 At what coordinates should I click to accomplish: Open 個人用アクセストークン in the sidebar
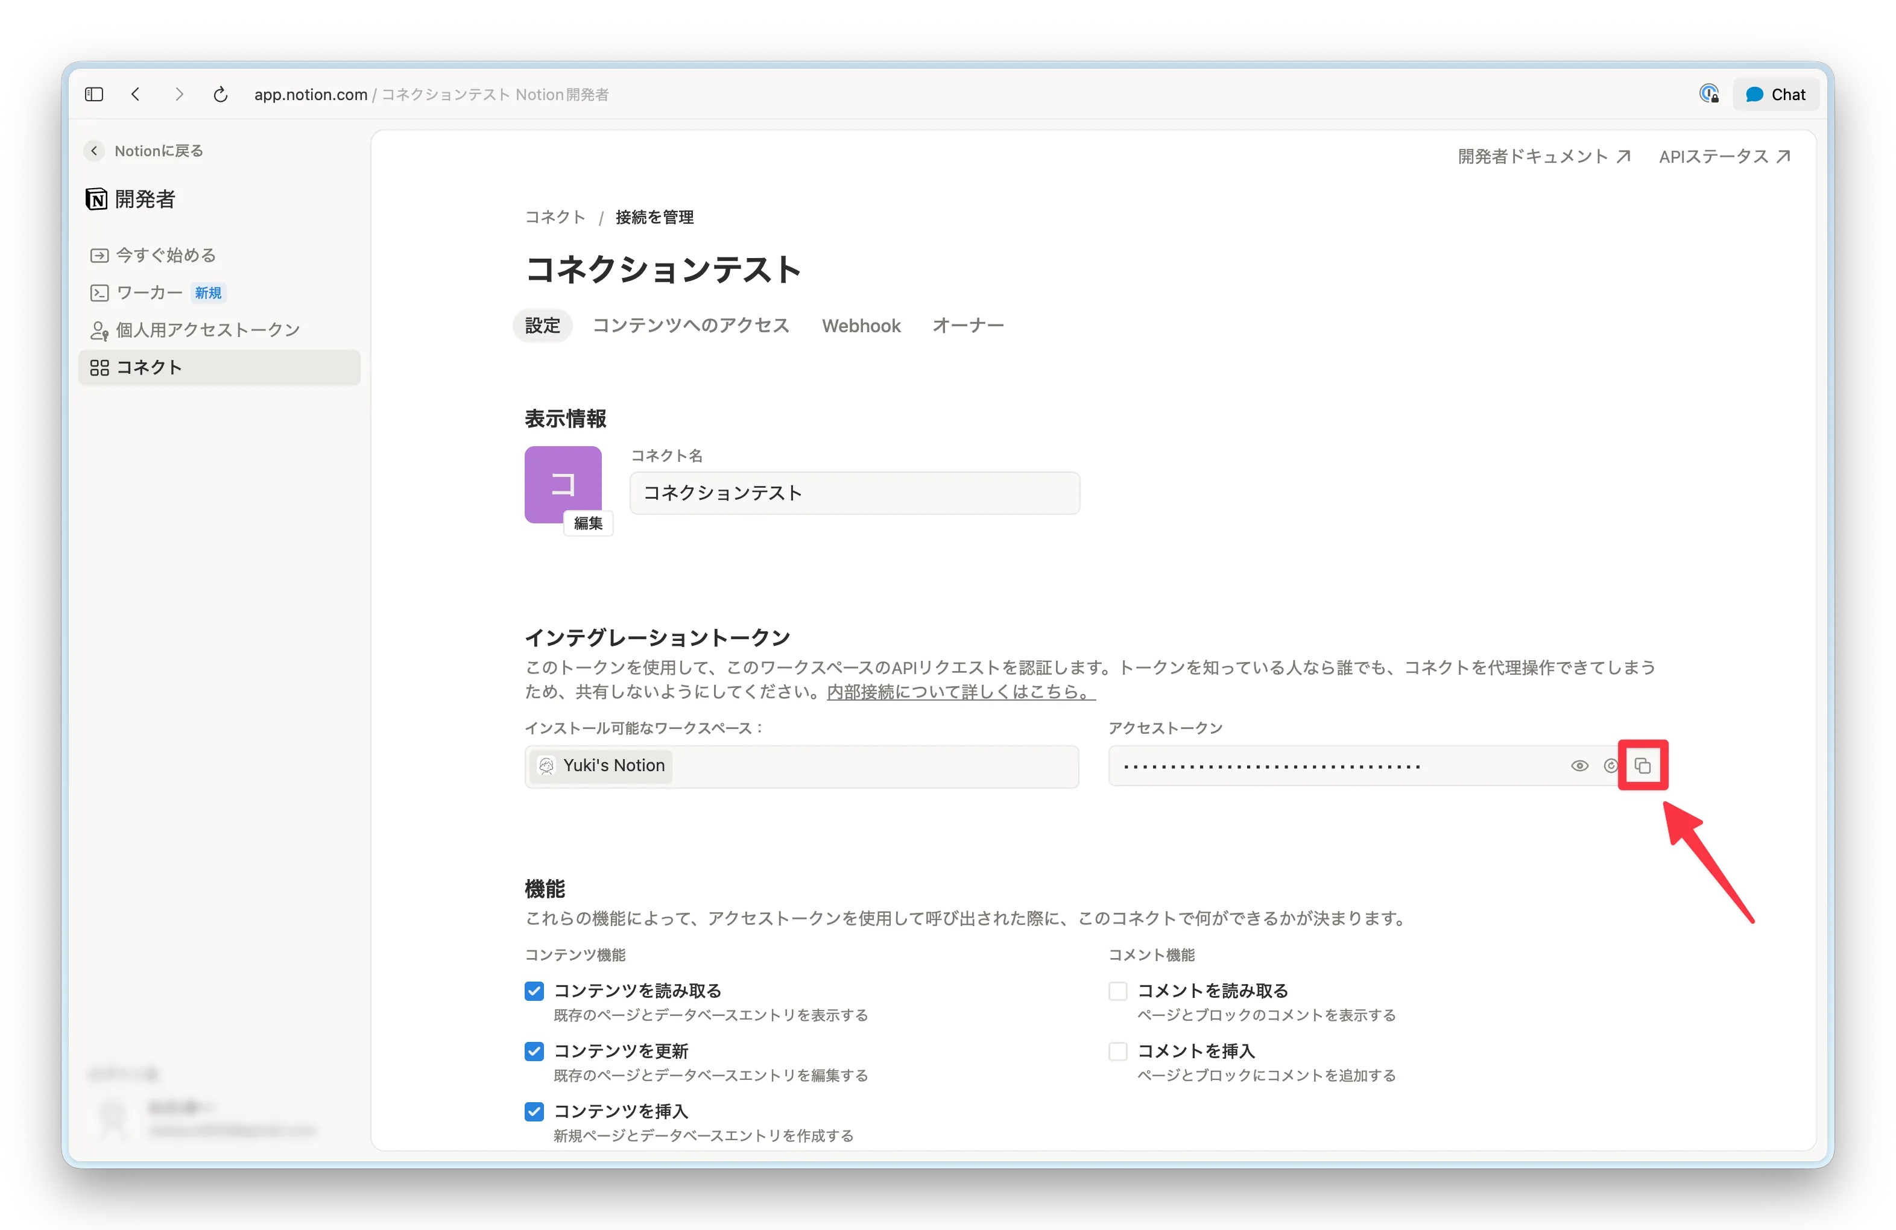pos(219,330)
